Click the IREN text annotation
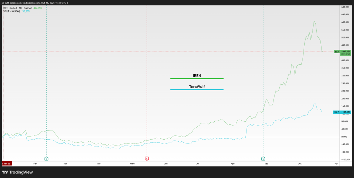 click(x=197, y=75)
